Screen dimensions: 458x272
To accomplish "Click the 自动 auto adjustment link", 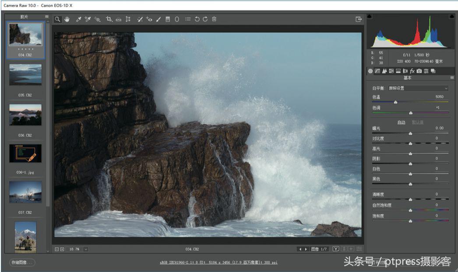I will (401, 122).
